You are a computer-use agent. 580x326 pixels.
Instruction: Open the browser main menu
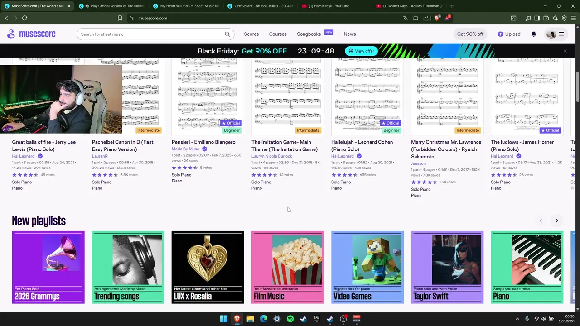[573, 18]
